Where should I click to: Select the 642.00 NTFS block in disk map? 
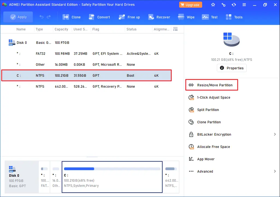pyautogui.click(x=171, y=177)
